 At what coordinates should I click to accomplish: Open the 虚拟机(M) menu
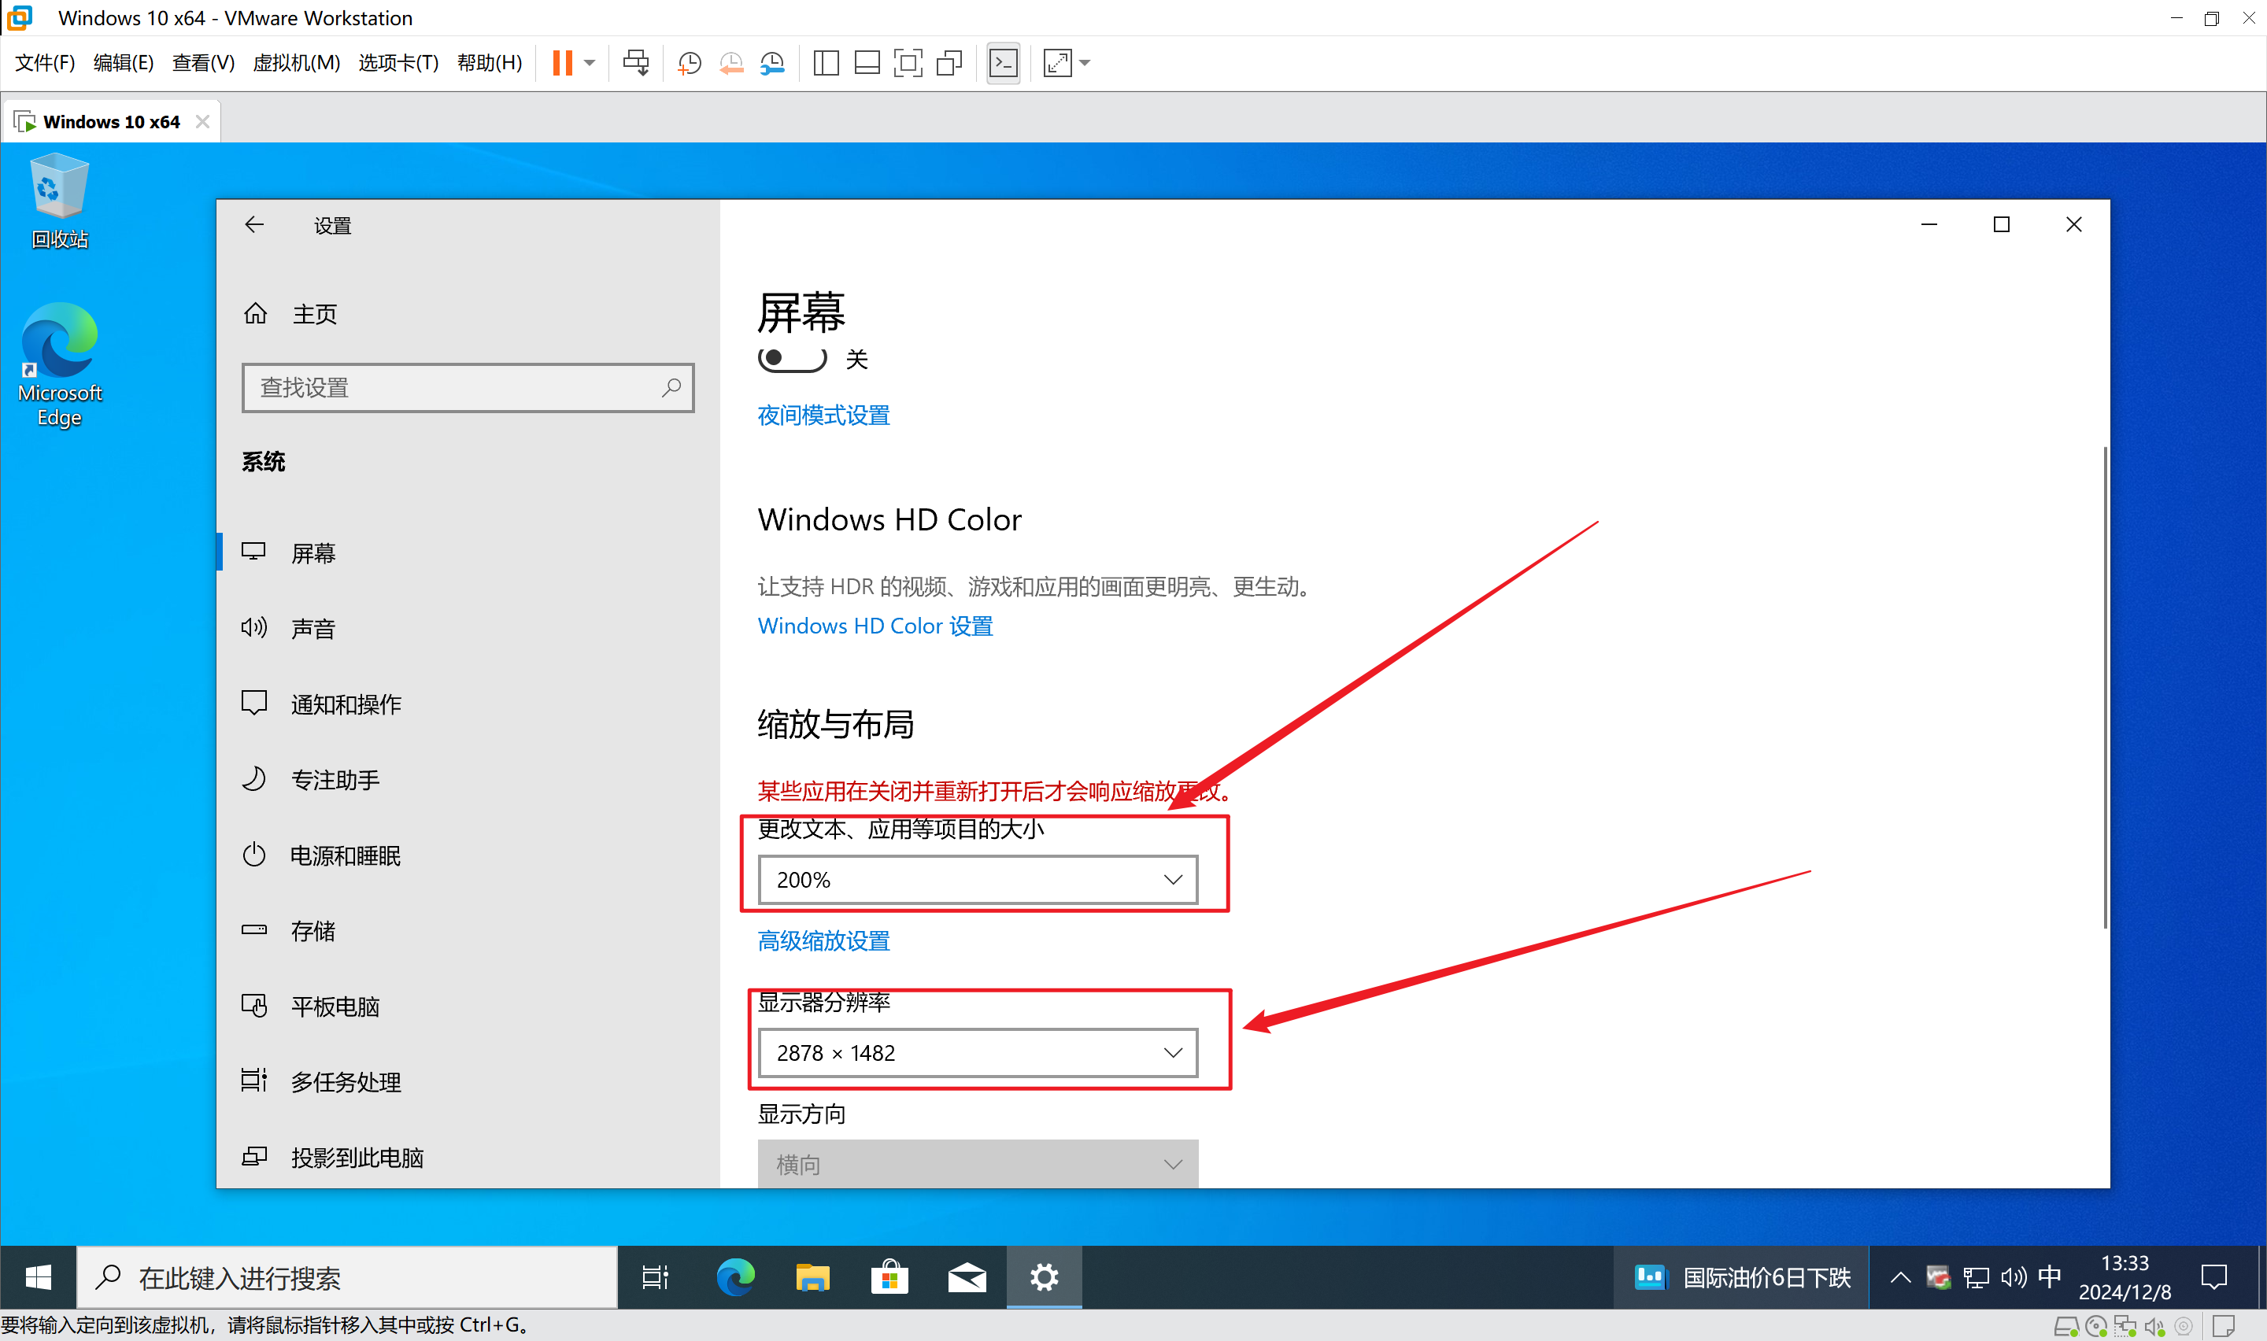pos(295,62)
